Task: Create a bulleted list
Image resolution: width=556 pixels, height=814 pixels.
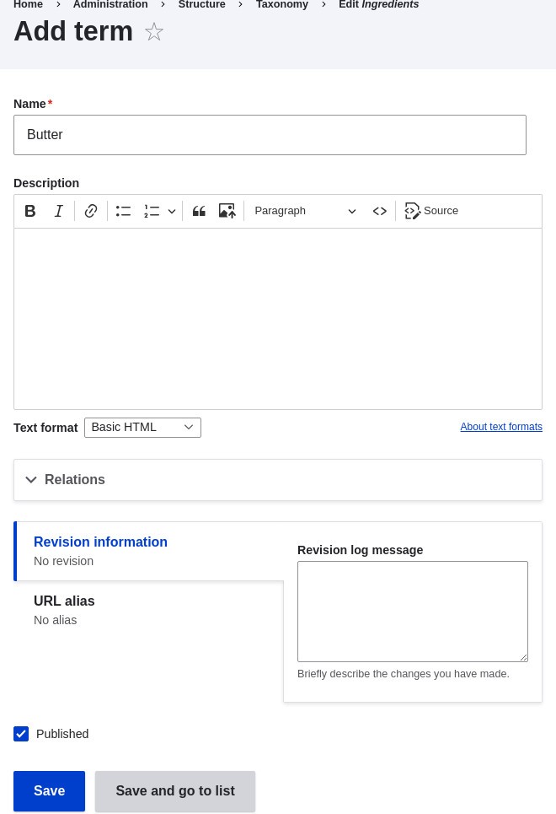Action: tap(123, 211)
